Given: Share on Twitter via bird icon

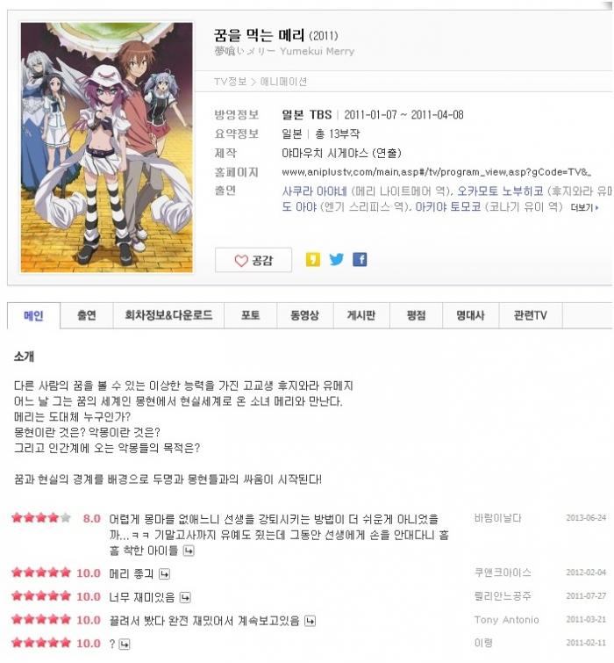Looking at the screenshot, I should click(x=336, y=259).
